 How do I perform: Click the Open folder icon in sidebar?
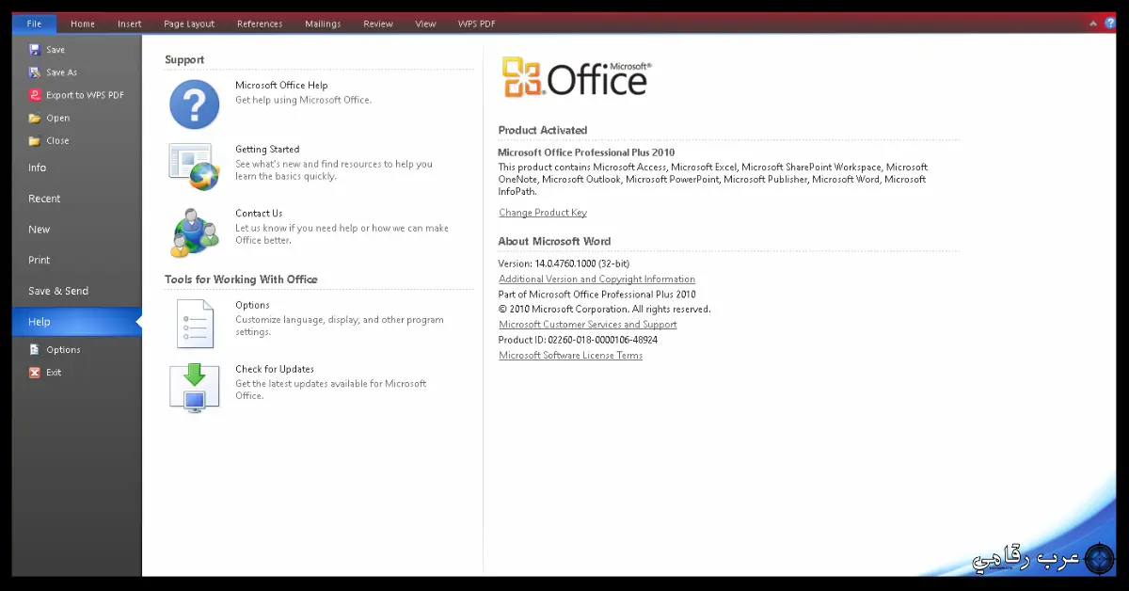click(35, 119)
